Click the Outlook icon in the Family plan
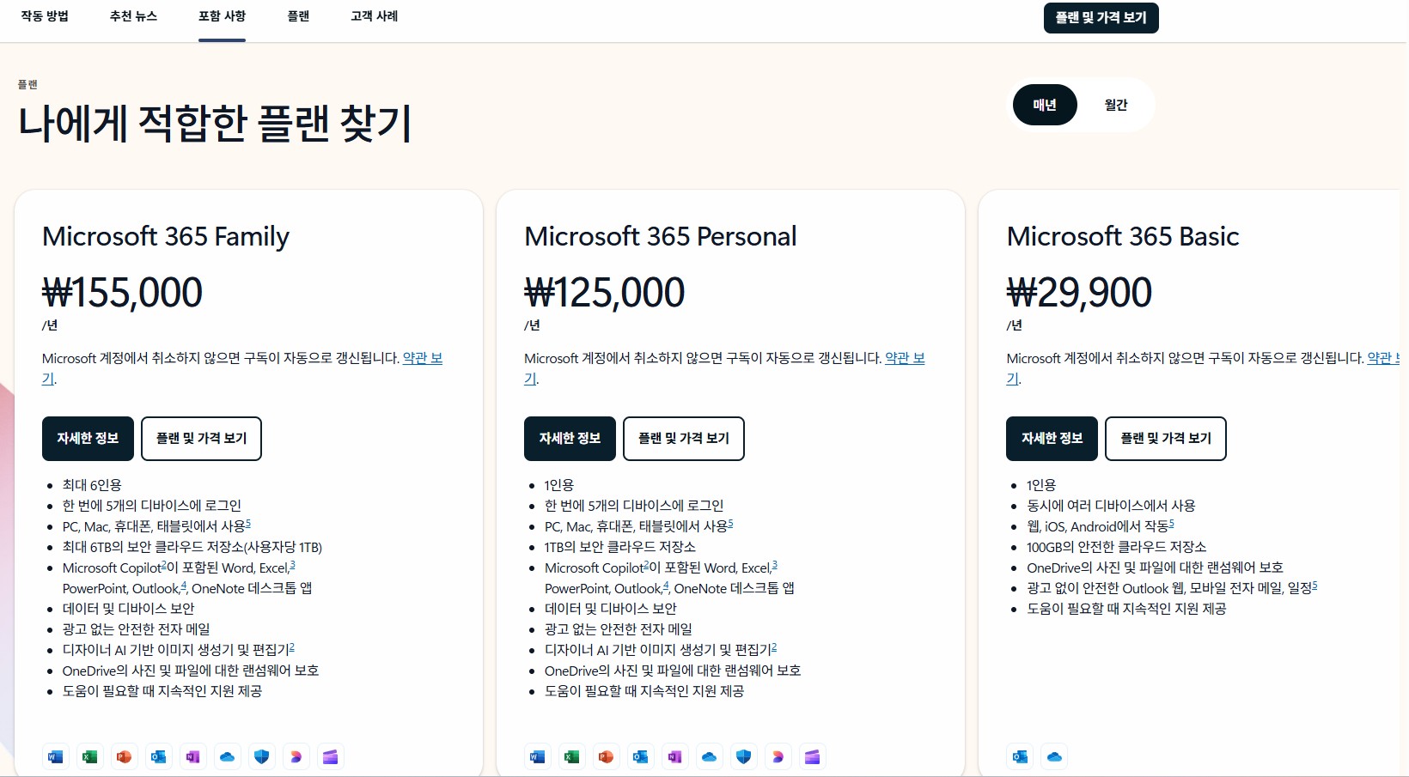Viewport: 1409px width, 777px height. [x=159, y=756]
